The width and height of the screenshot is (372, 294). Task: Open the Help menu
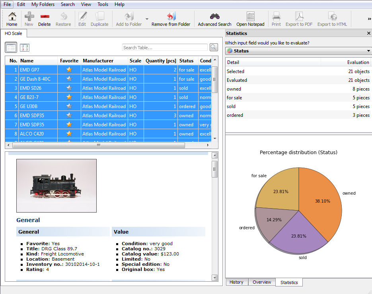tap(119, 4)
